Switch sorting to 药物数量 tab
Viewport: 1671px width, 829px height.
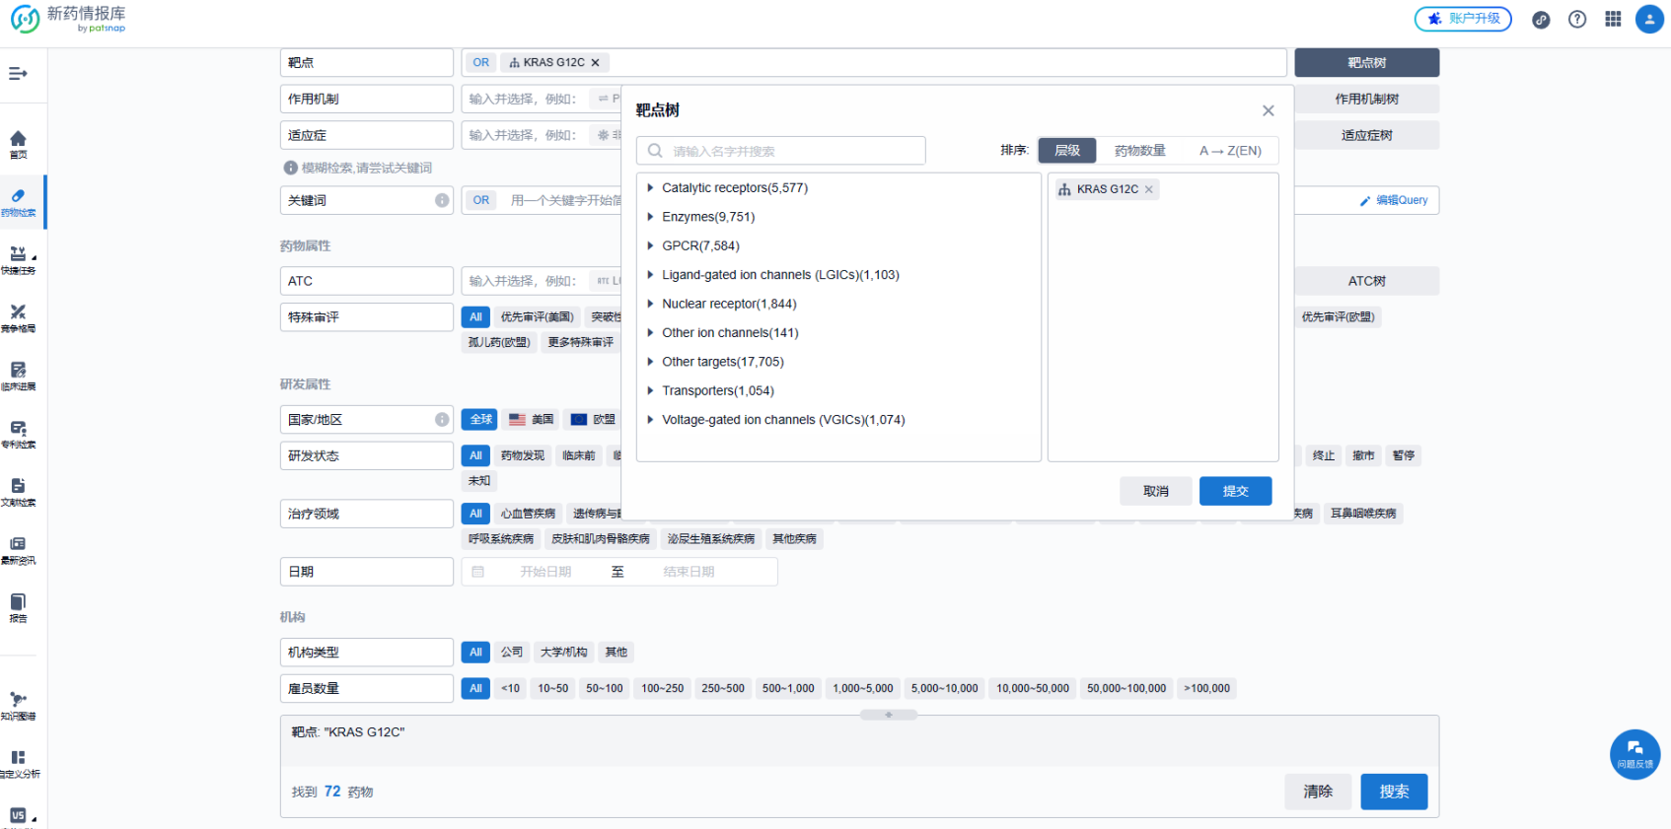click(x=1139, y=151)
